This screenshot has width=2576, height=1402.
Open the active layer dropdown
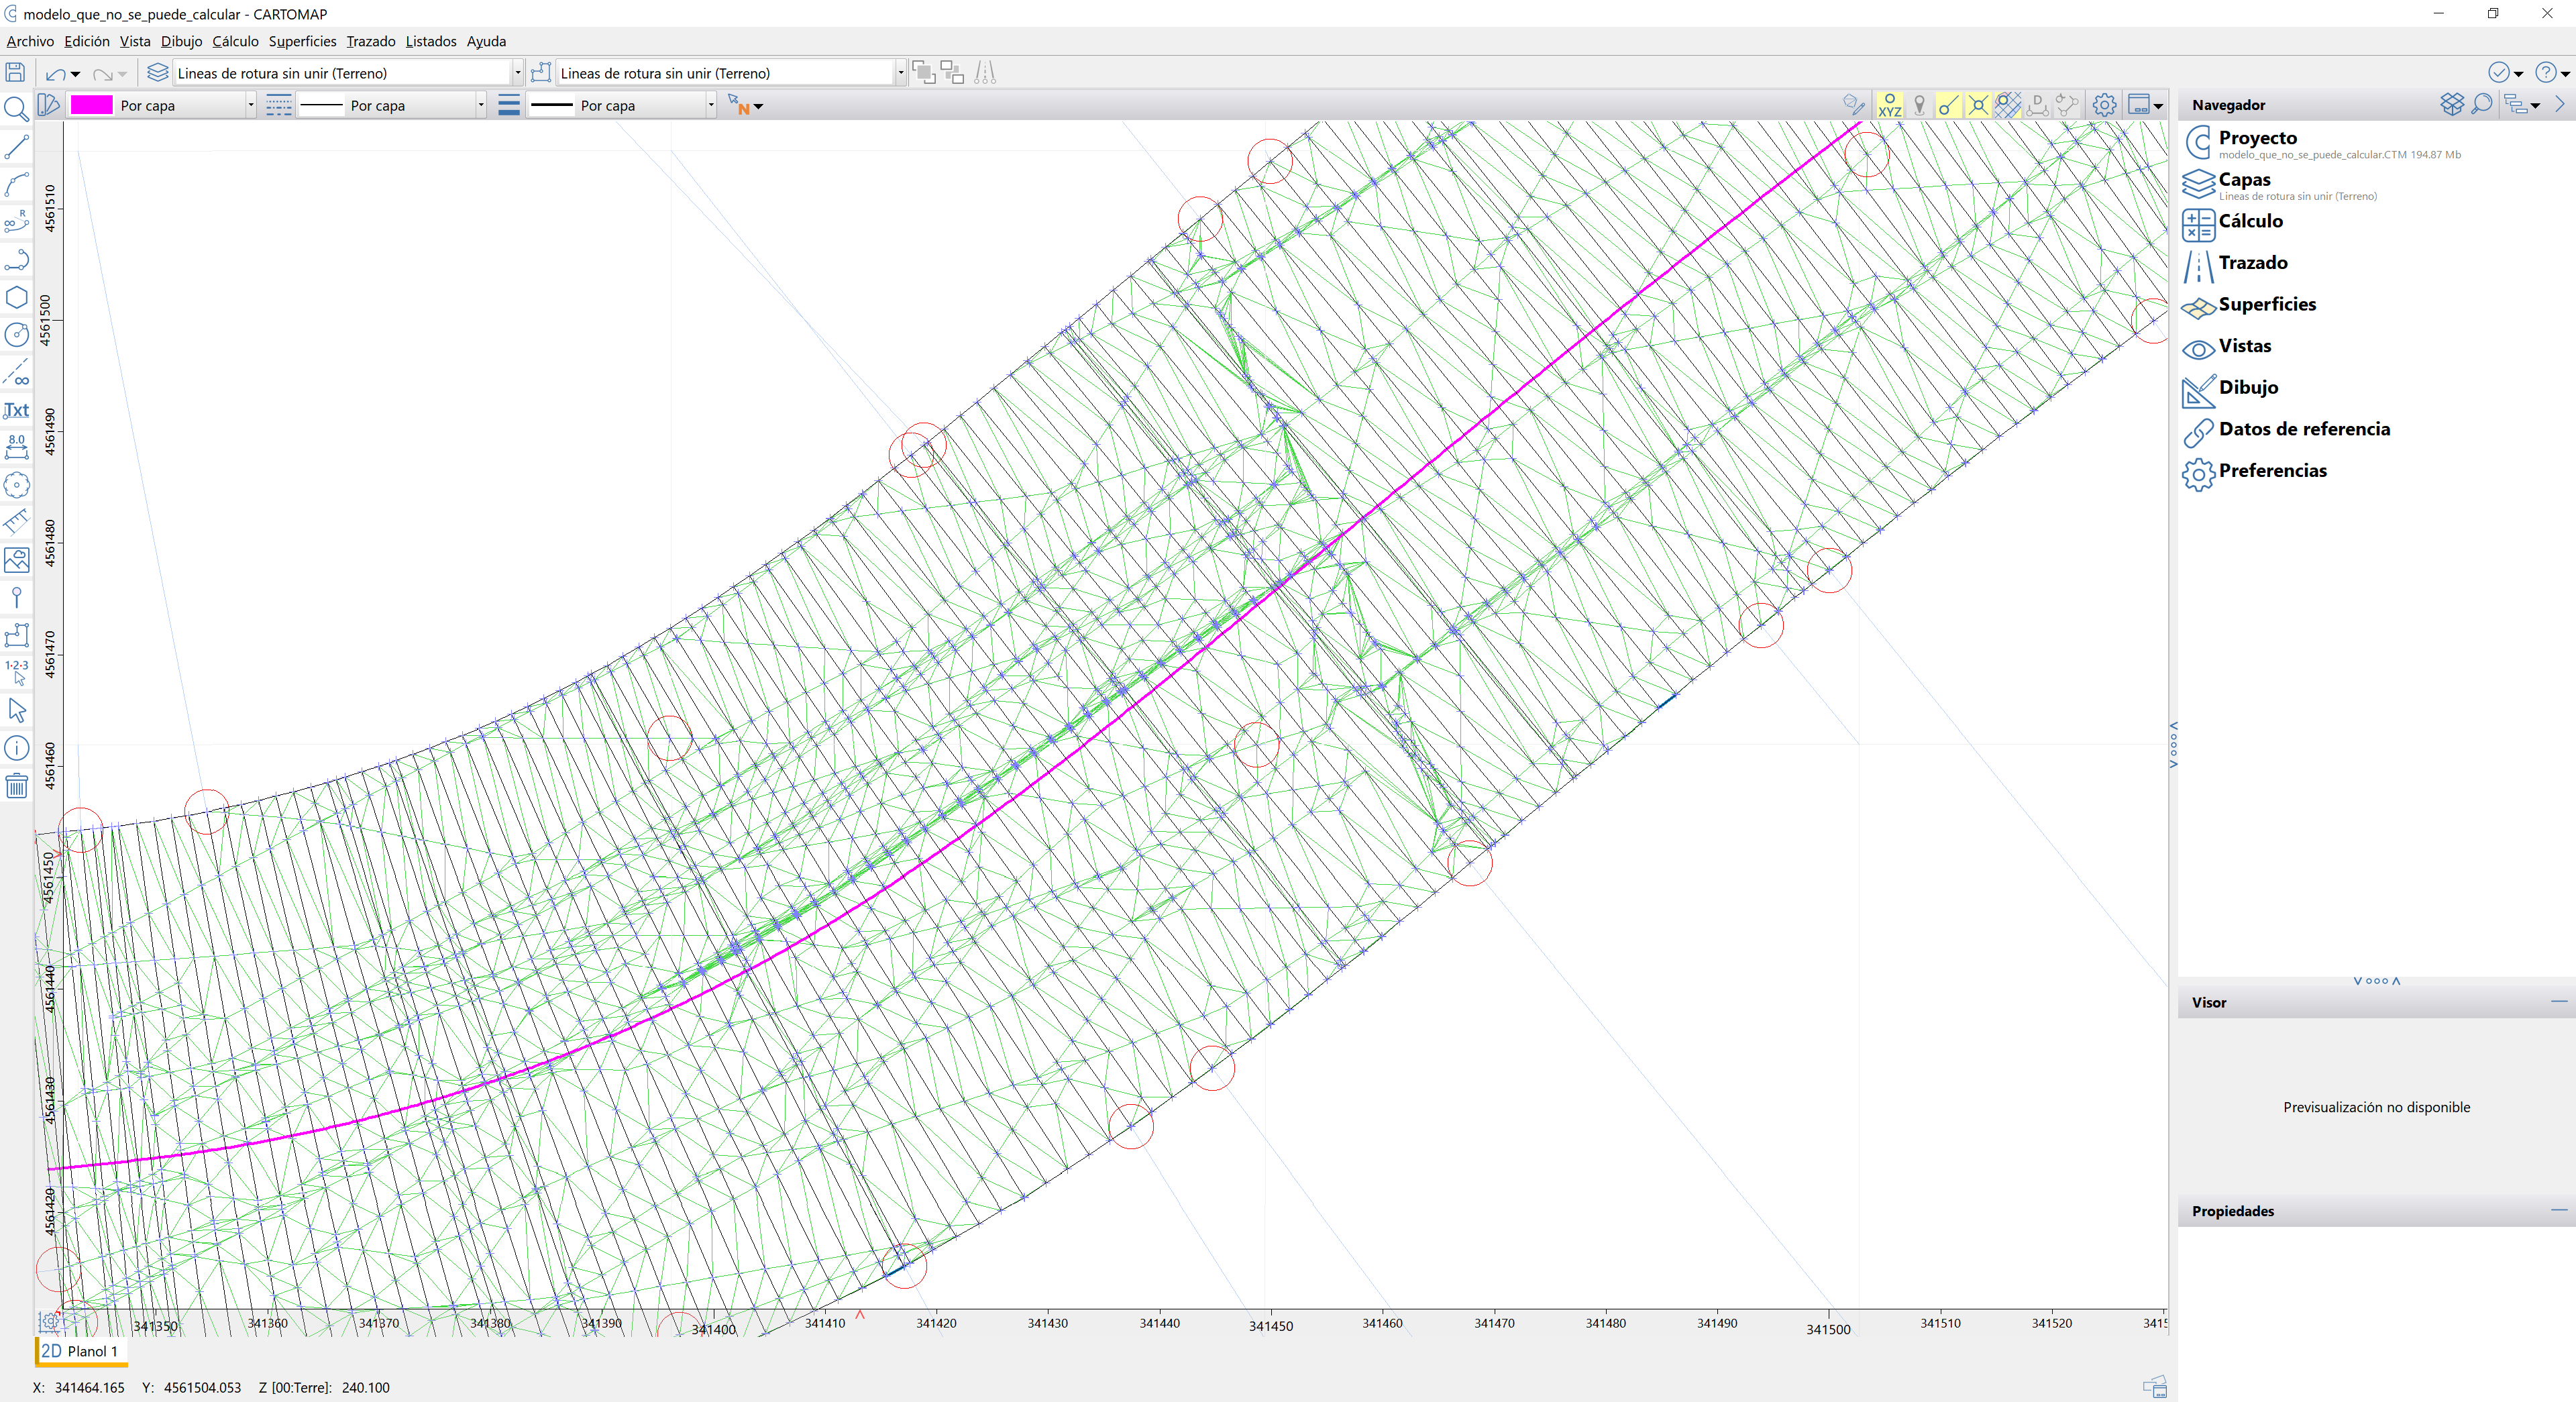coord(517,73)
